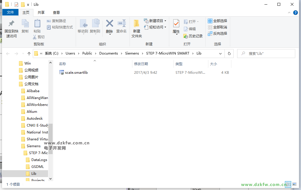Click the Copy icon in ribbon

25,24
